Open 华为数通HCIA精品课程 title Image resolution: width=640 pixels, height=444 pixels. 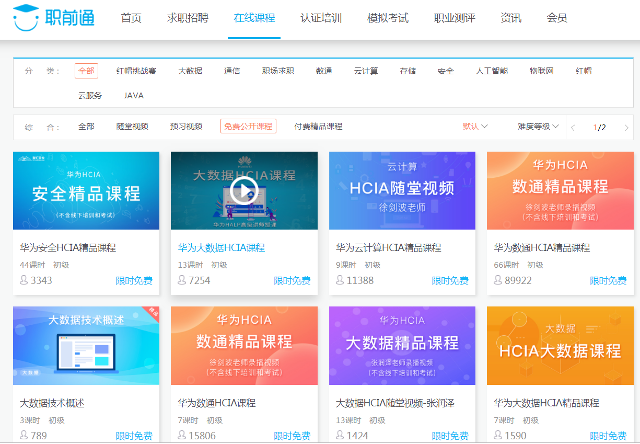(542, 248)
